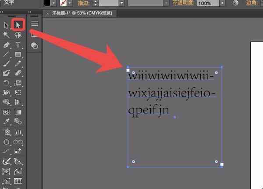263x189 pixels.
Task: Click the text frame in-port box
Action: click(128, 70)
